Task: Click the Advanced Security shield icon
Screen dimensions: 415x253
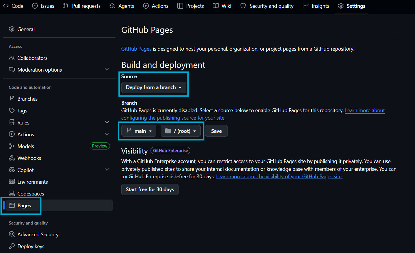Action: point(12,234)
